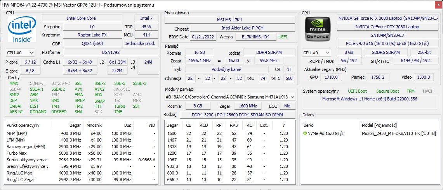The height and width of the screenshot is (190, 443).
Task: Click the Intel Core Core name field
Action: (x=82, y=18)
